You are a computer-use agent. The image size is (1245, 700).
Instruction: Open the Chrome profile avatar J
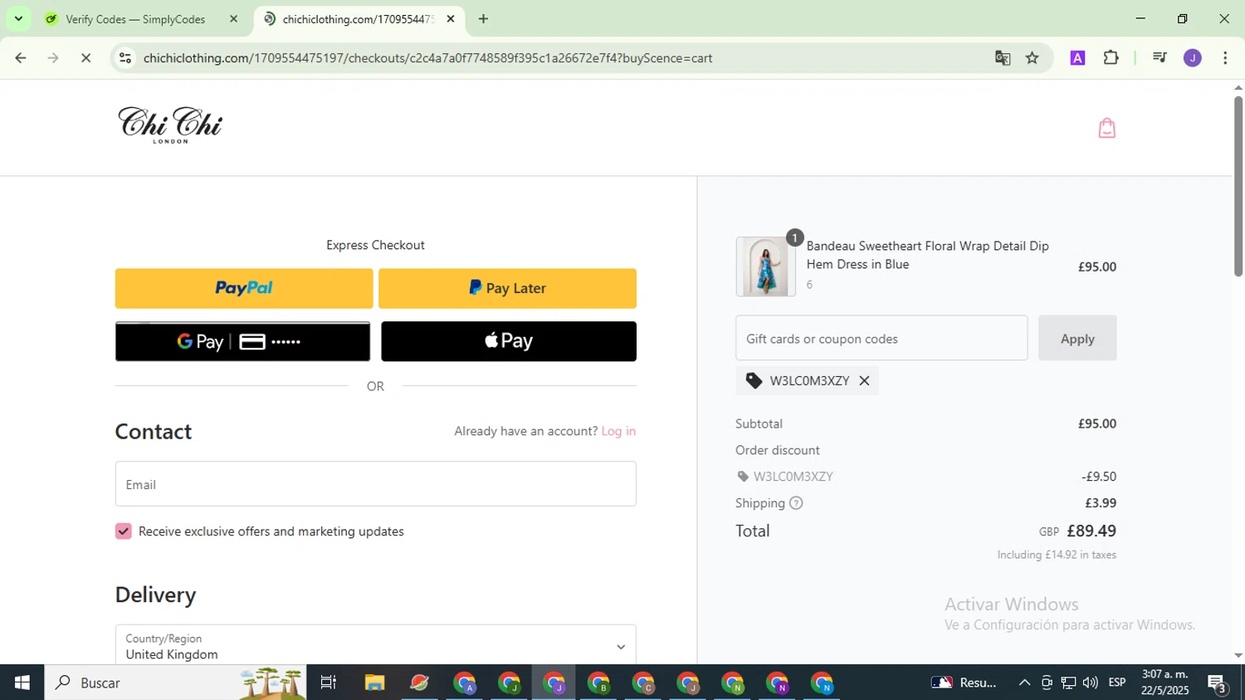(1193, 58)
